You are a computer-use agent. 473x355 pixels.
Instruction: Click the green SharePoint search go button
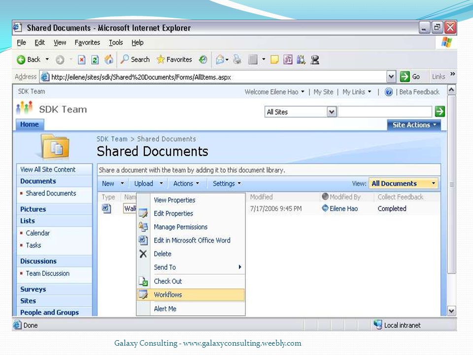[440, 111]
